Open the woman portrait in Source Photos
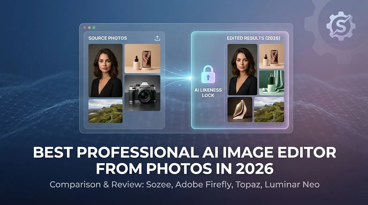The width and height of the screenshot is (368, 205). [105, 70]
